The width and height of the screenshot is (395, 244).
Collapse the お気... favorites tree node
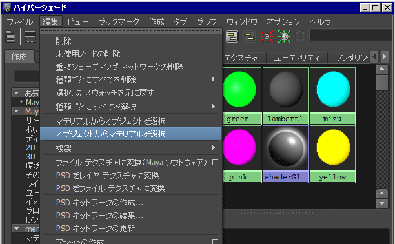click(17, 93)
